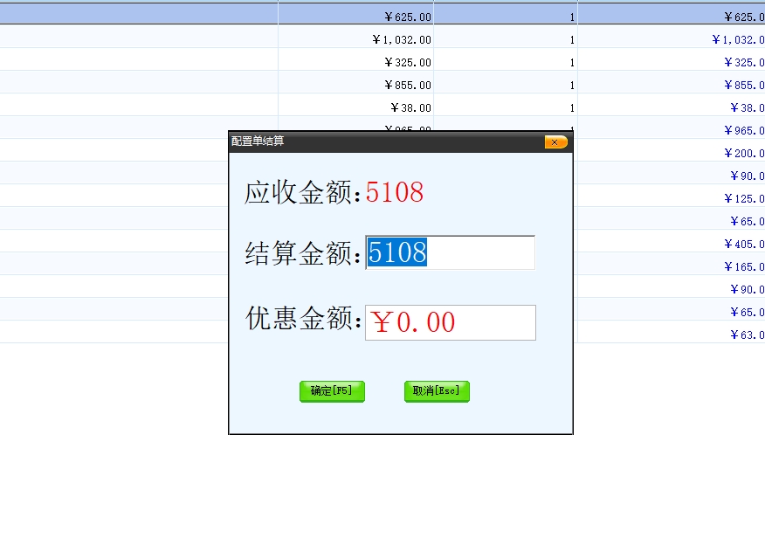This screenshot has width=765, height=545.
Task: Select the ¥855.00 unit price cell
Action: tap(407, 85)
